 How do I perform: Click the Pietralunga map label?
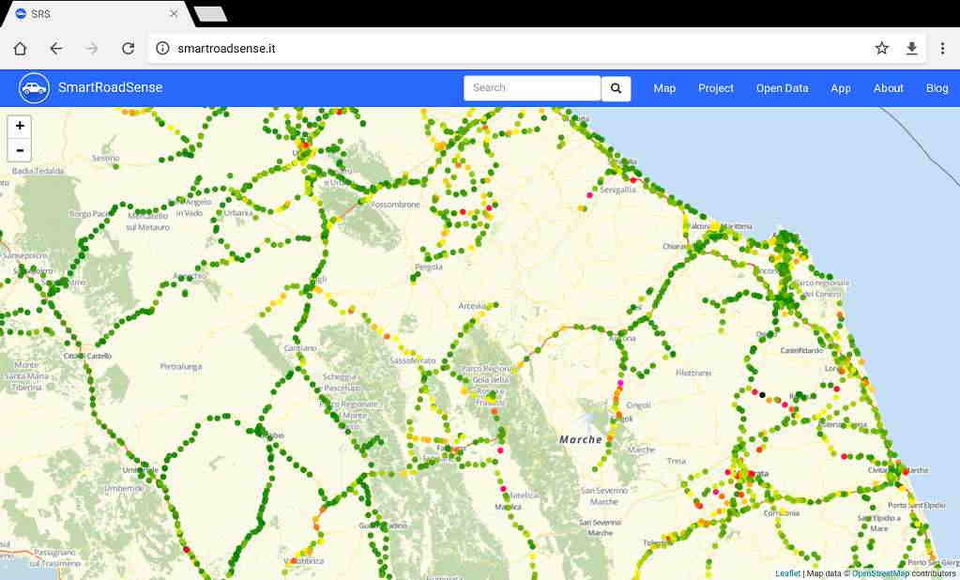coord(180,366)
